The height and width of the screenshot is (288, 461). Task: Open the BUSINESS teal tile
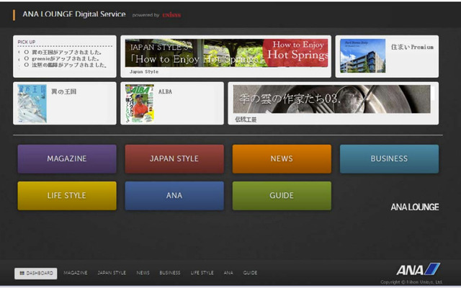tap(389, 158)
